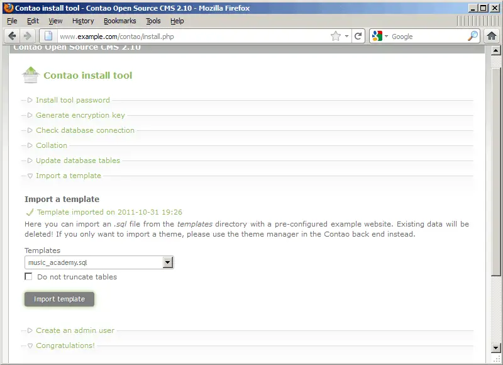This screenshot has height=365, width=503.
Task: Click the 'Import a template' bold heading
Action: [62, 199]
